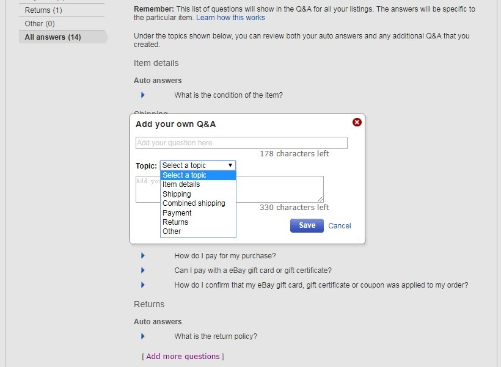Screen dimensions: 501x367
Task: Select 'Other' in the topic list
Action: (x=172, y=231)
